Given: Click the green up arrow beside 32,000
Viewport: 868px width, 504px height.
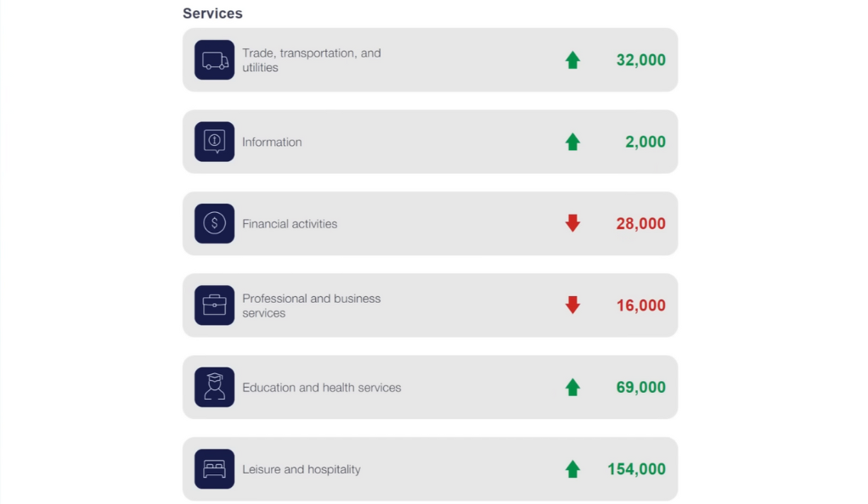Looking at the screenshot, I should (572, 59).
